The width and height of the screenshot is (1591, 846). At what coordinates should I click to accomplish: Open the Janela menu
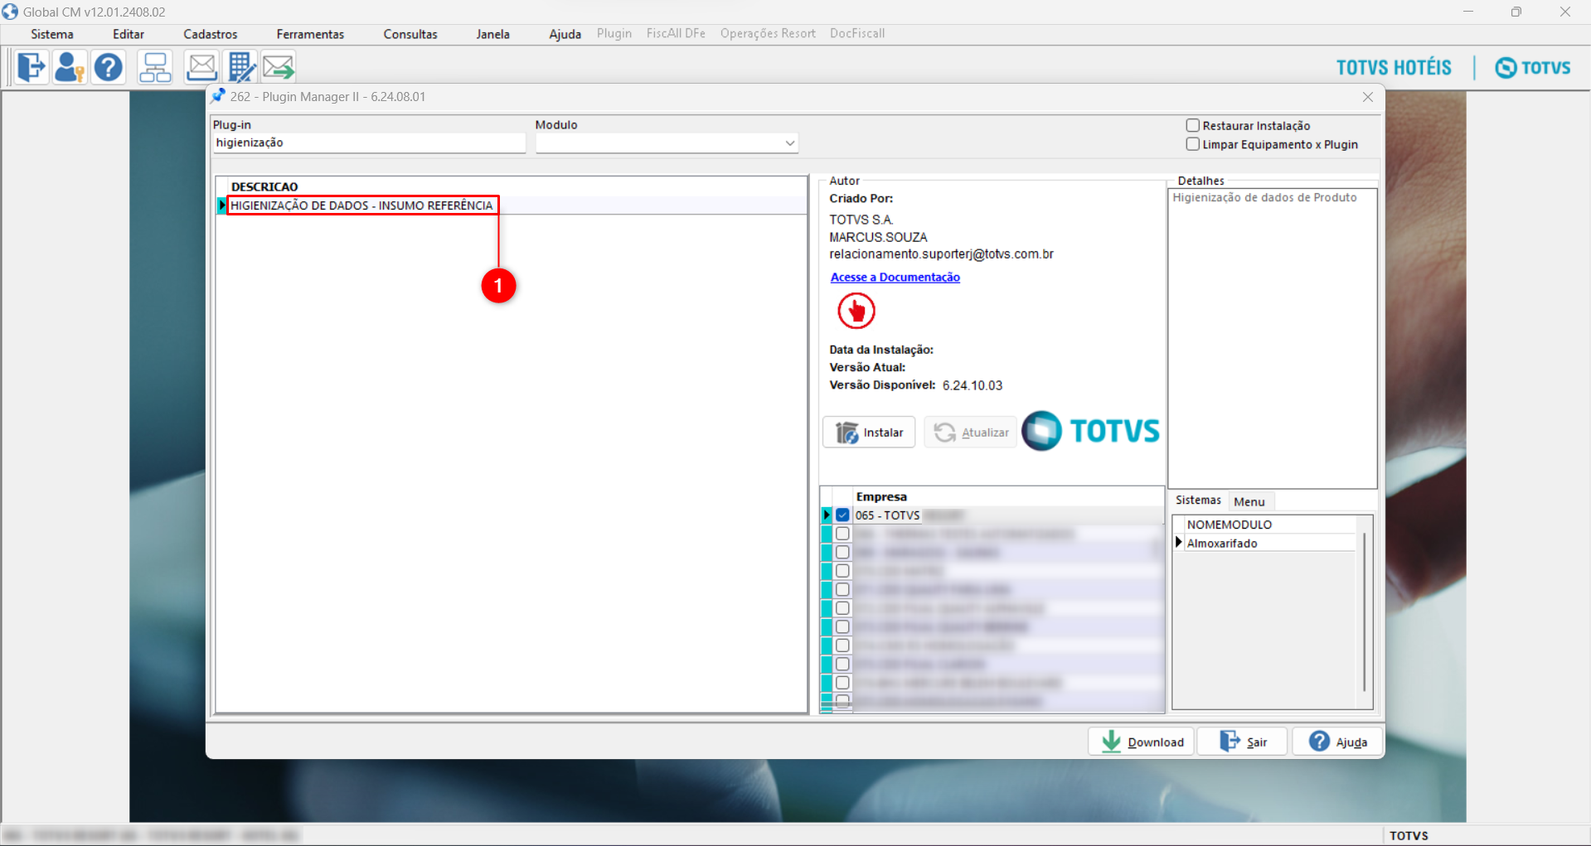pyautogui.click(x=493, y=34)
